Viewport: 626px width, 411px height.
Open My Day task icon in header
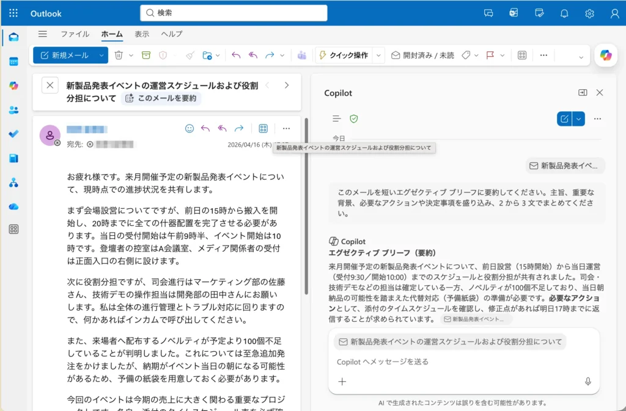click(x=539, y=13)
